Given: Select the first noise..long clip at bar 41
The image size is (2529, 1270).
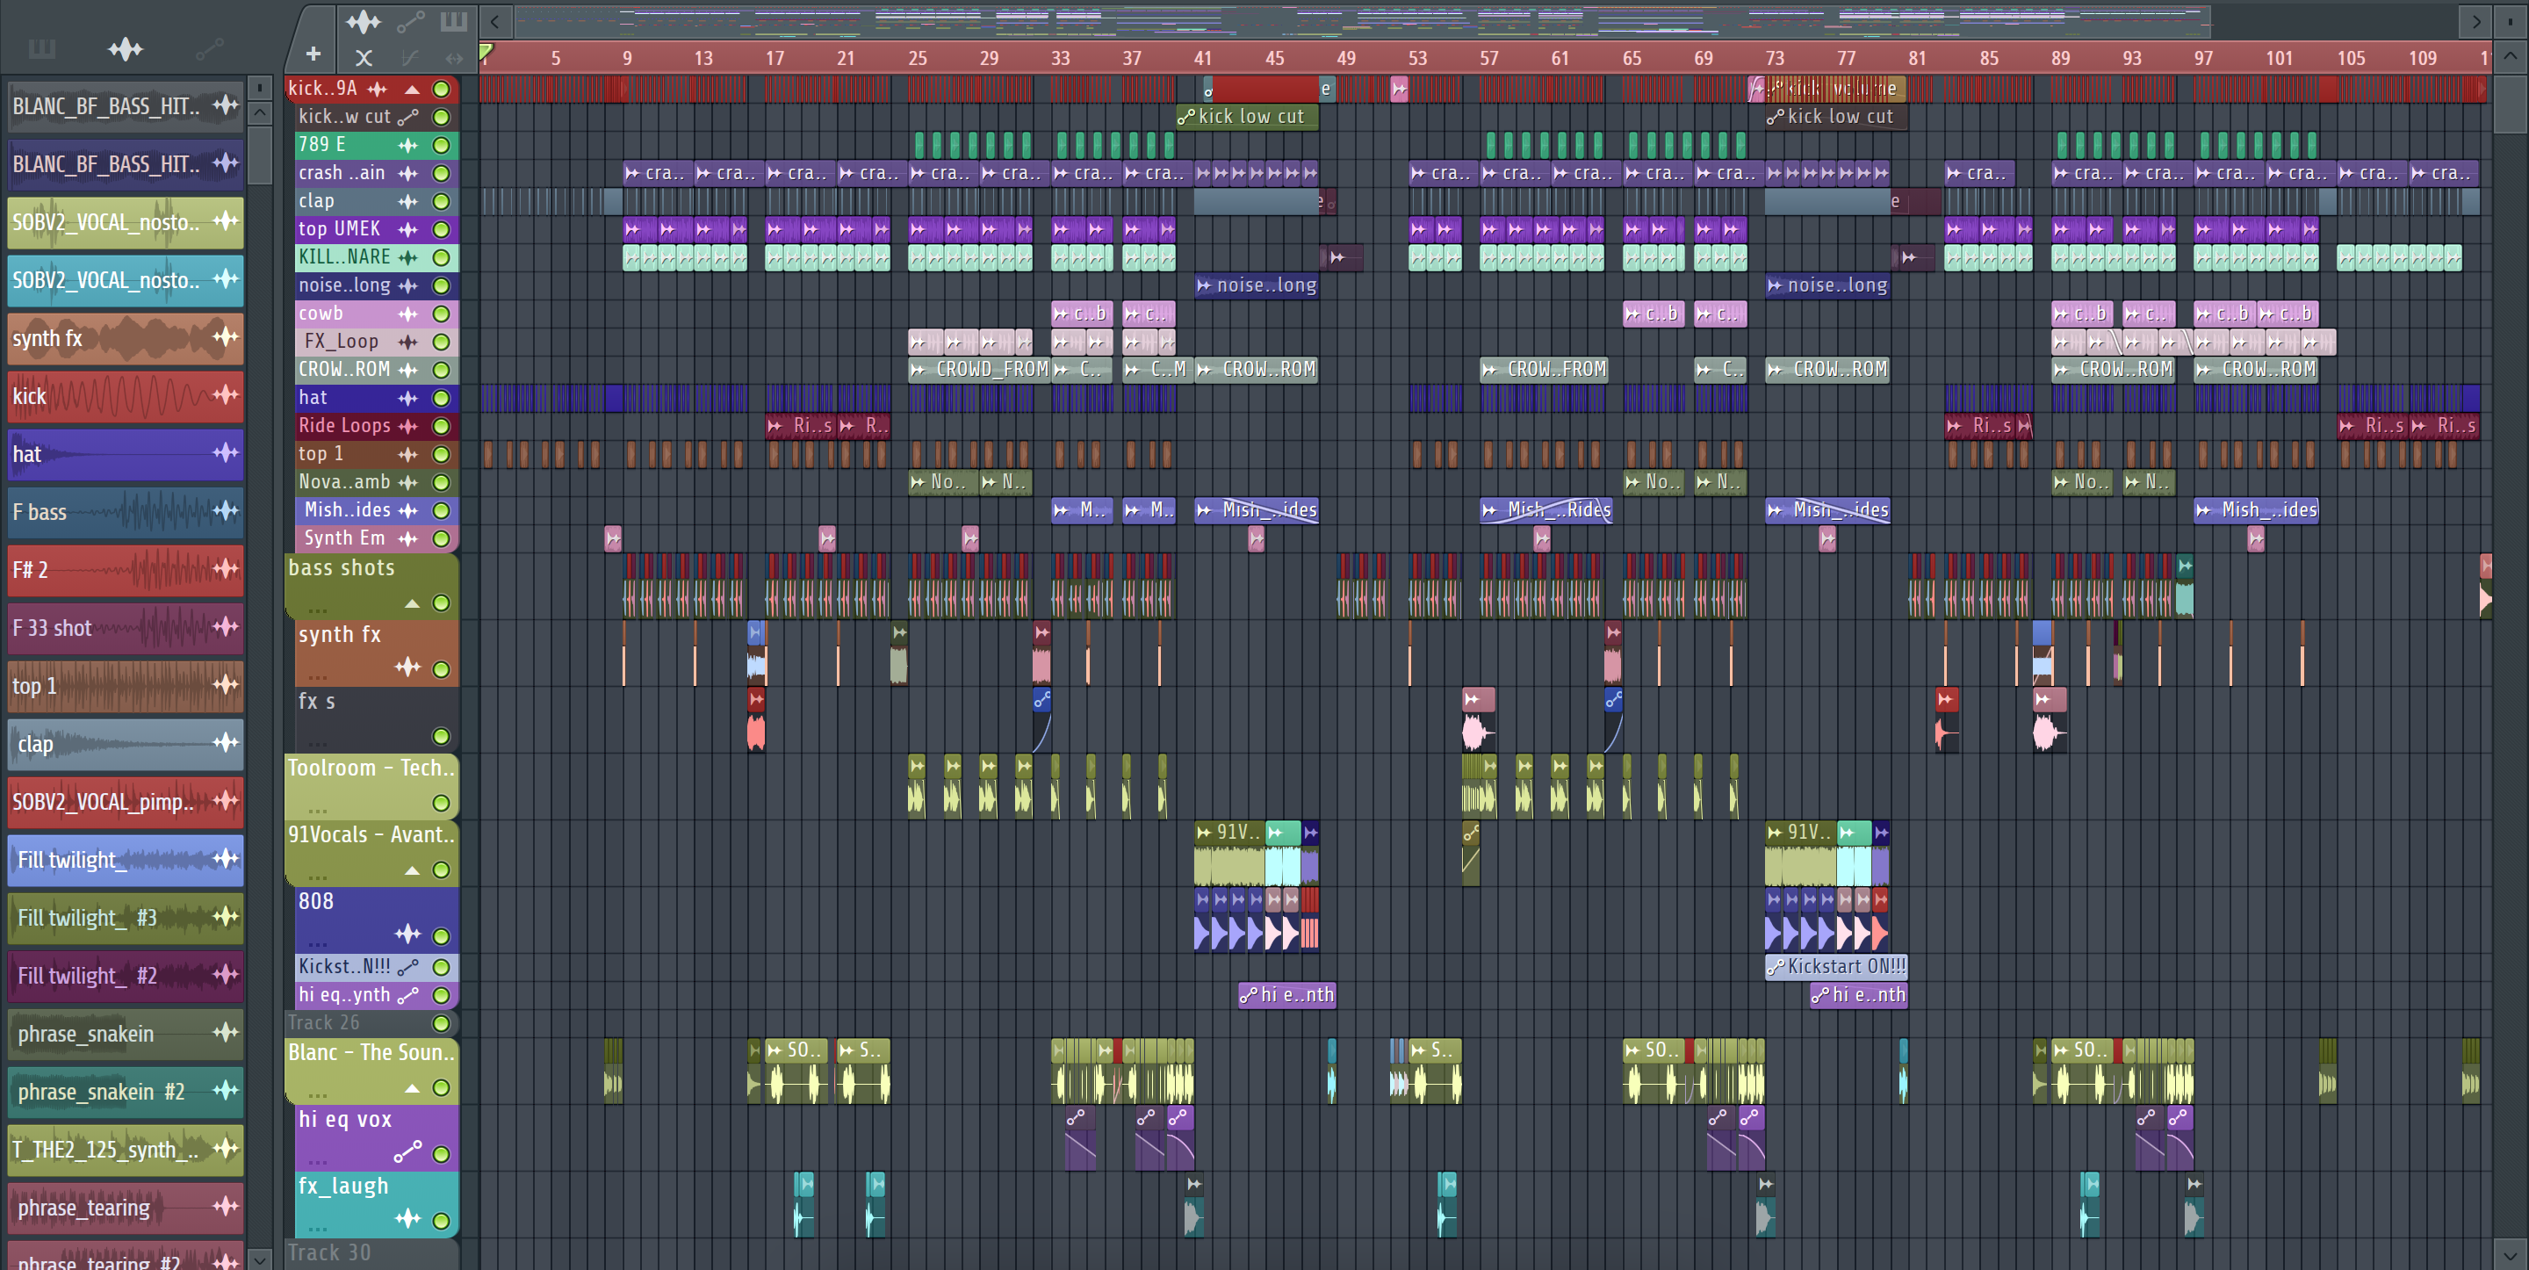Looking at the screenshot, I should (x=1257, y=285).
